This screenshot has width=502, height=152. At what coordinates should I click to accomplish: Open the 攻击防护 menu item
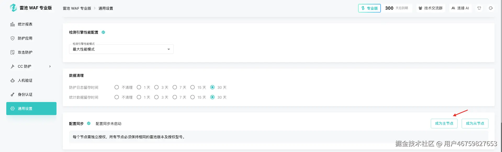25,52
